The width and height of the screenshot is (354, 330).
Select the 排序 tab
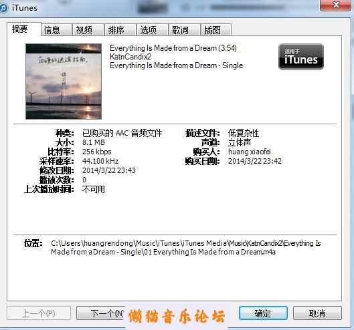[x=120, y=30]
